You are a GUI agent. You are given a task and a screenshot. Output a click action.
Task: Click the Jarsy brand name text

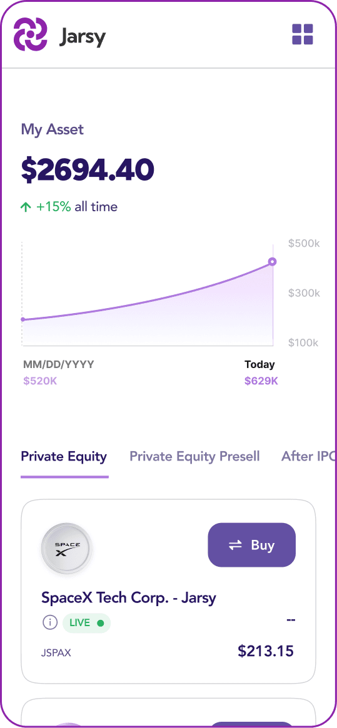click(83, 36)
